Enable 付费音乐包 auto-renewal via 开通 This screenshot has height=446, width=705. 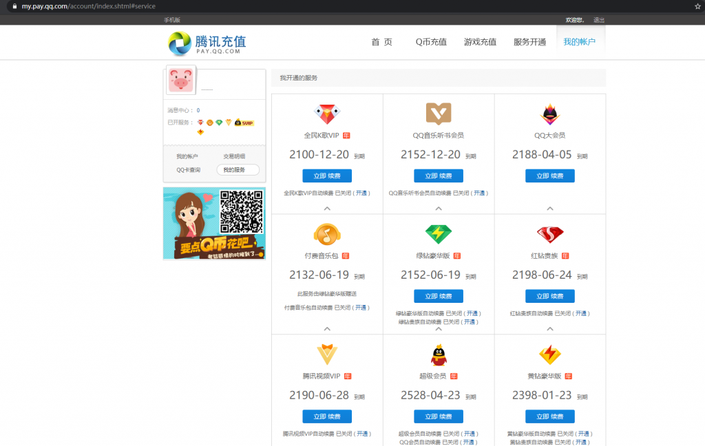(x=361, y=308)
